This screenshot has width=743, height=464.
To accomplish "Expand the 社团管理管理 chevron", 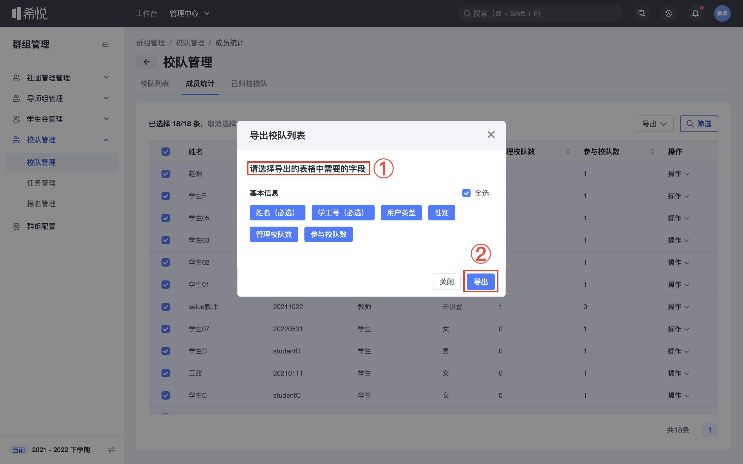I will pyautogui.click(x=106, y=77).
